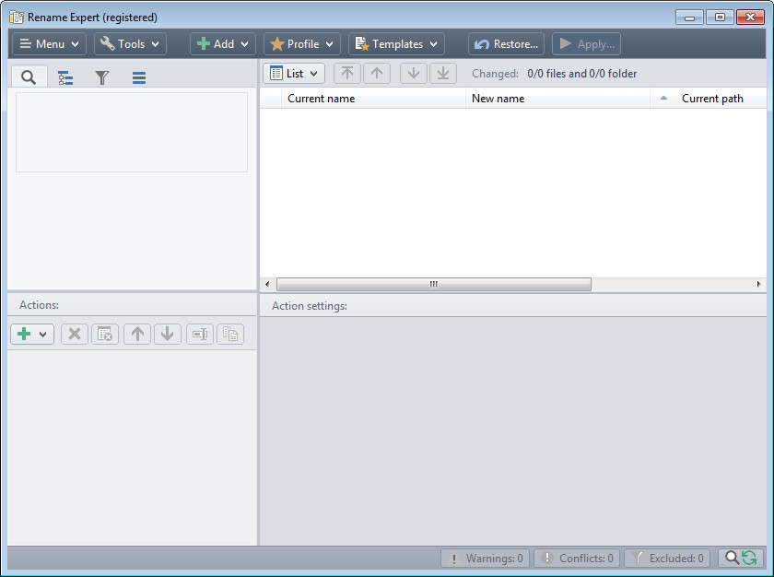
Task: Click the horizontal scrollbar in the file list
Action: pyautogui.click(x=433, y=284)
